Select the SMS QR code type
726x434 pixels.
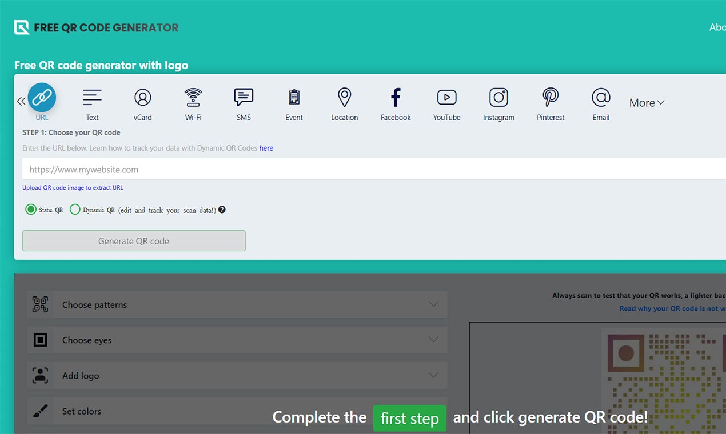244,102
